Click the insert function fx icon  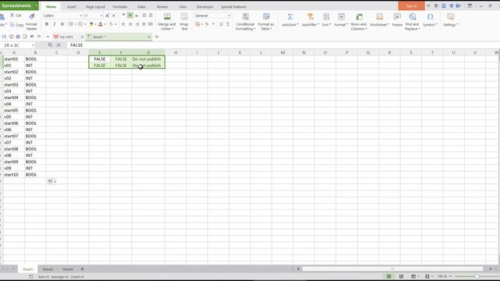59,45
